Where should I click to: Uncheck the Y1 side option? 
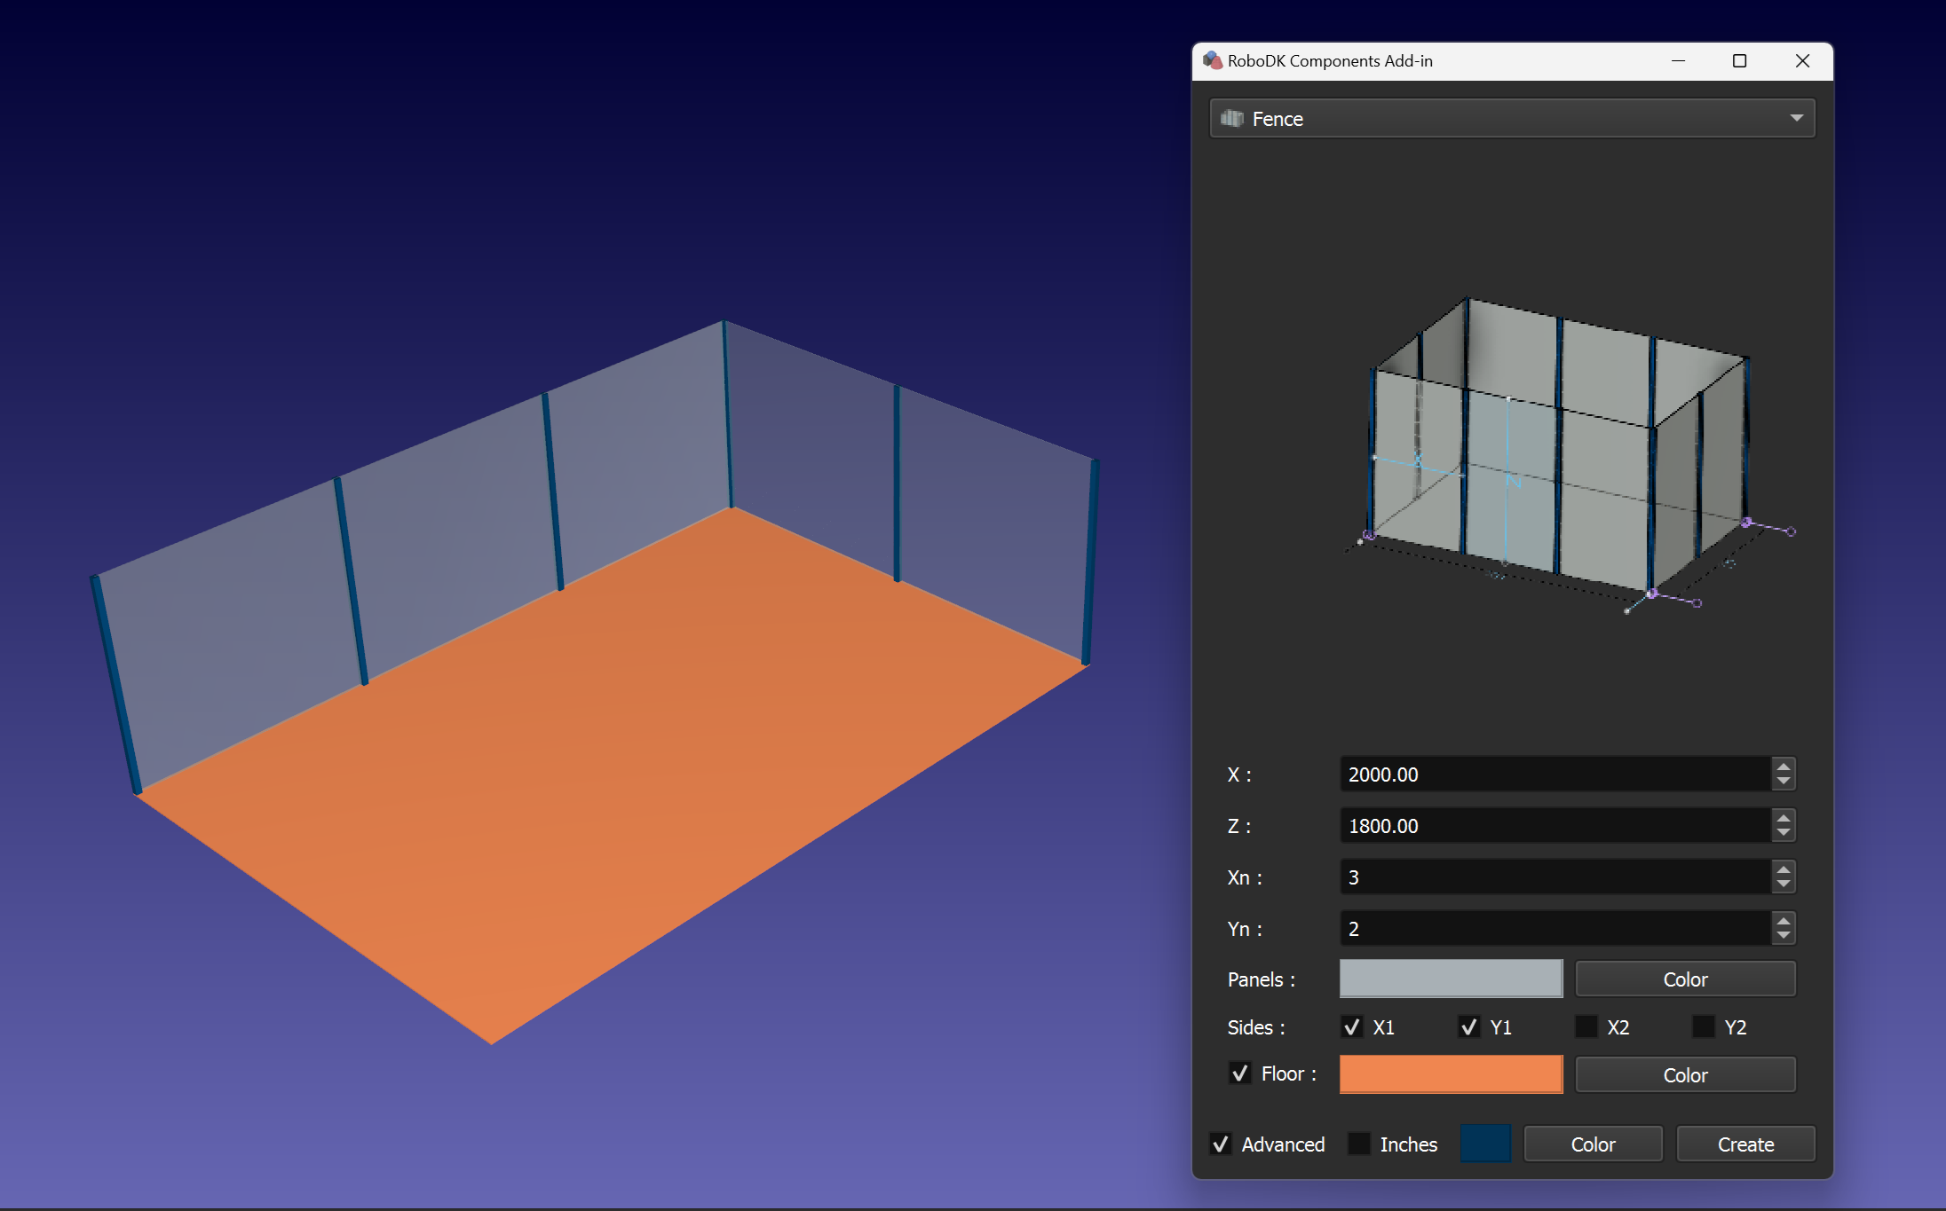1469,1026
